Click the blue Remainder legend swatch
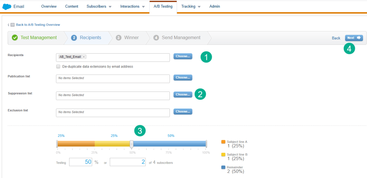 point(223,167)
